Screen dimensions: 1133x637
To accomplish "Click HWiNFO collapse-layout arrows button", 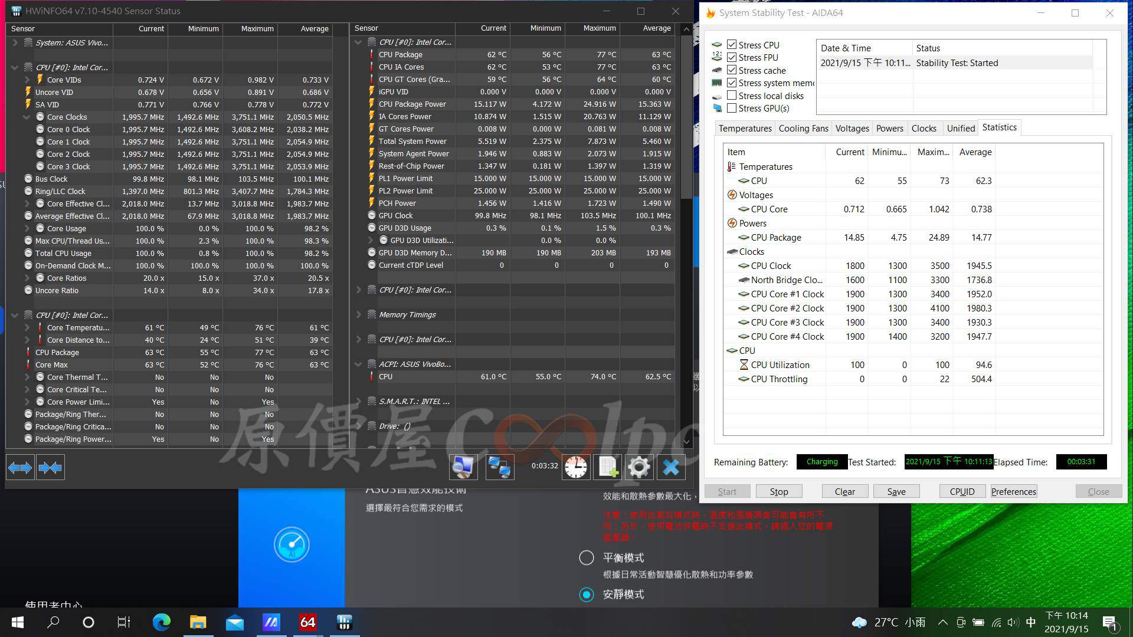I will 50,468.
